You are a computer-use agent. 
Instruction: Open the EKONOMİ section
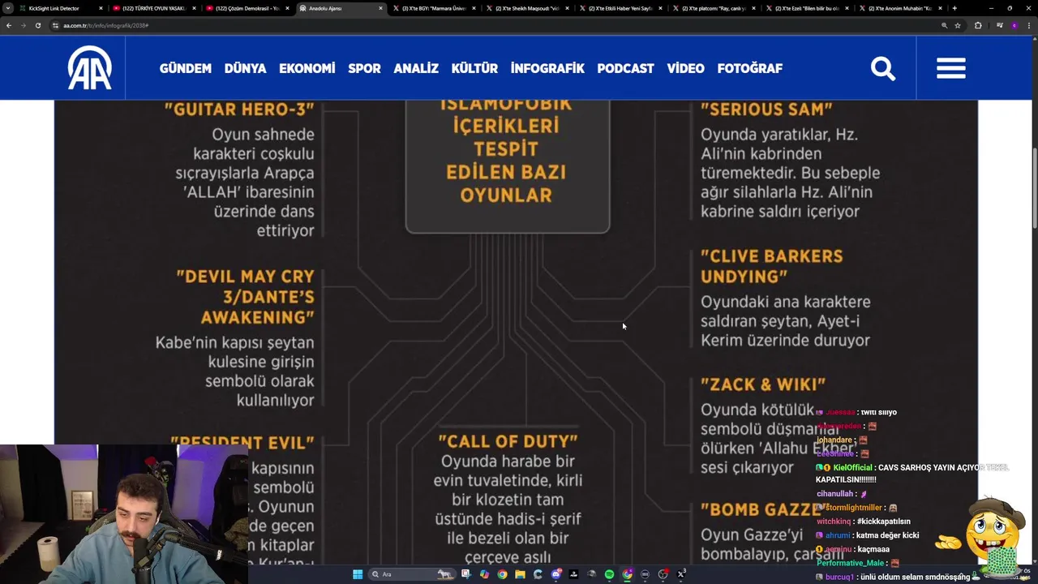tap(307, 68)
